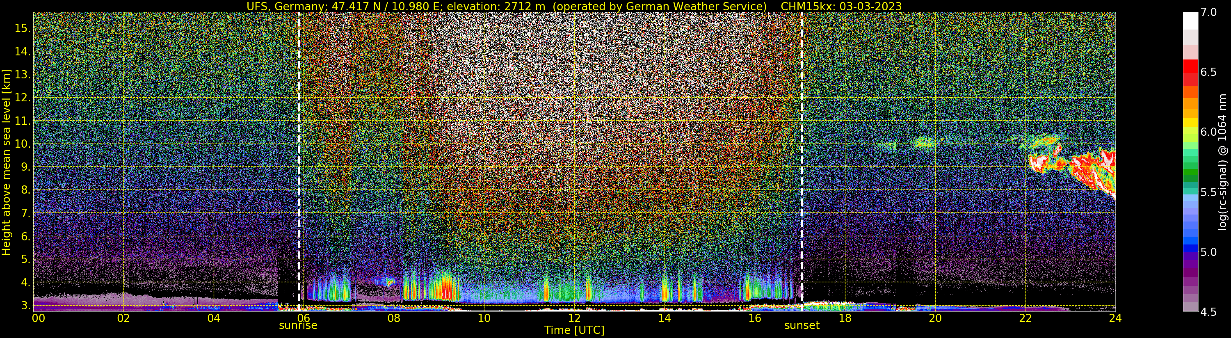Click the height axis tick '4.'

coord(26,282)
